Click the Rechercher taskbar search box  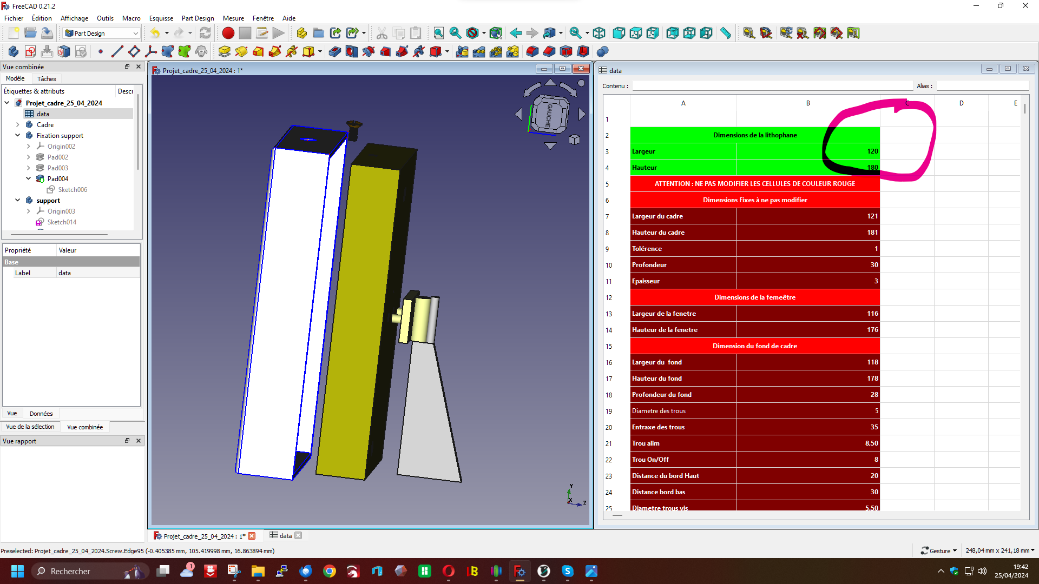(x=89, y=571)
